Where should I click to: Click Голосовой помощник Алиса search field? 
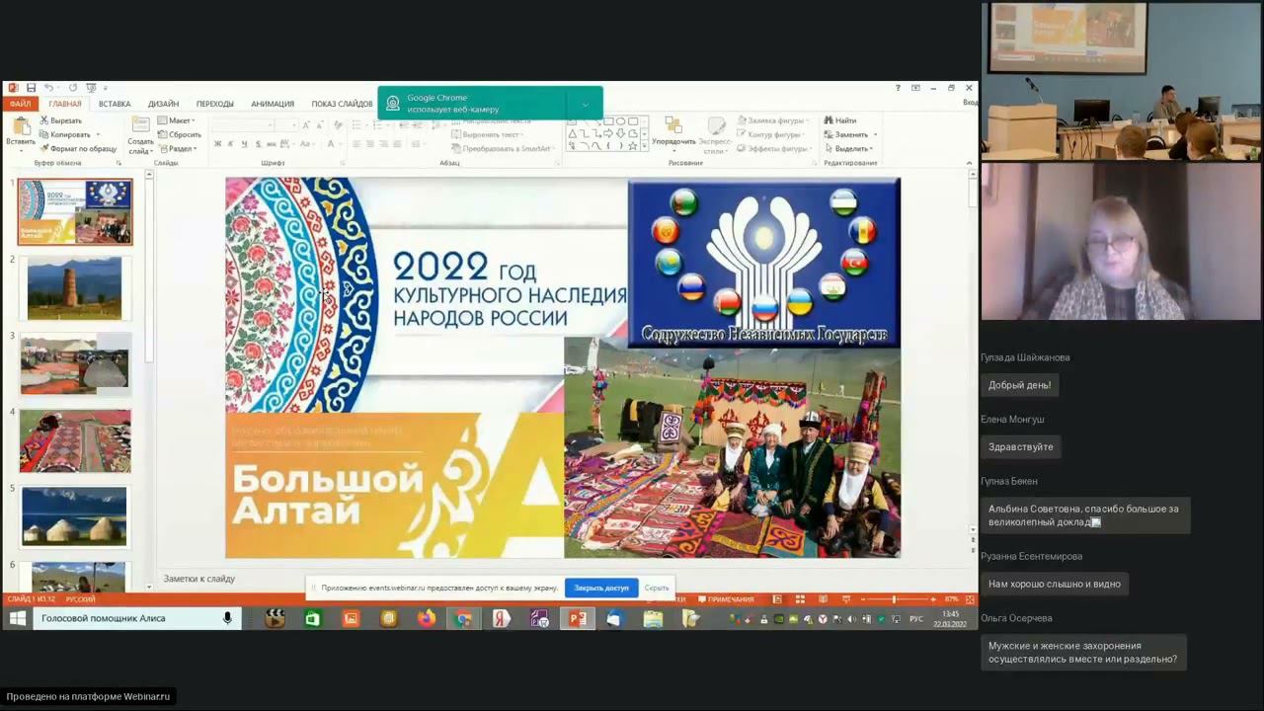137,618
